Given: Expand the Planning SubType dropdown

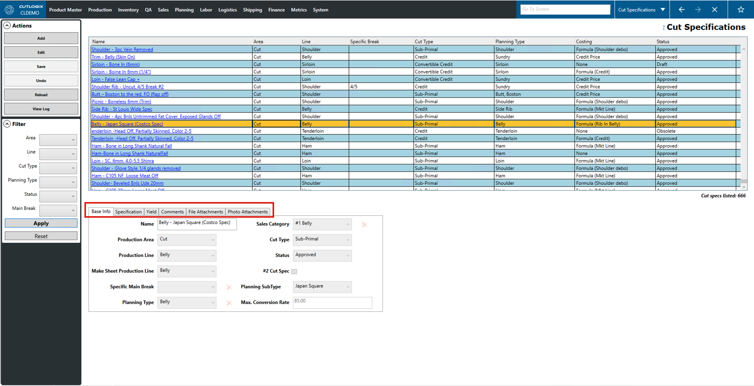Looking at the screenshot, I should click(322, 287).
